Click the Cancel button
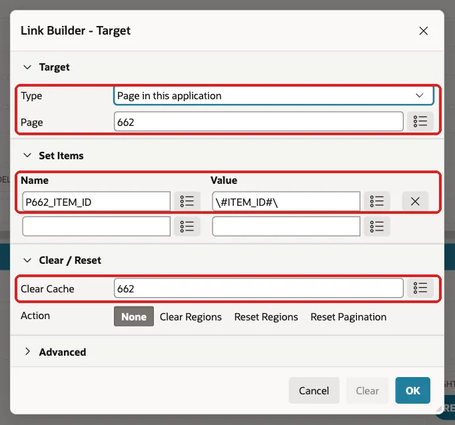Viewport: 455px width, 425px height. pyautogui.click(x=314, y=390)
